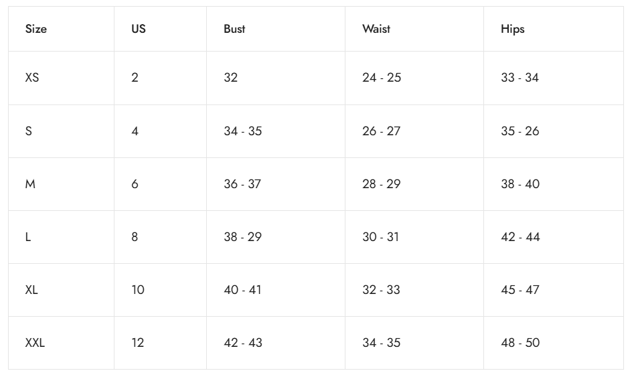Click hips value 48 - 50
This screenshot has width=630, height=375.
(520, 343)
